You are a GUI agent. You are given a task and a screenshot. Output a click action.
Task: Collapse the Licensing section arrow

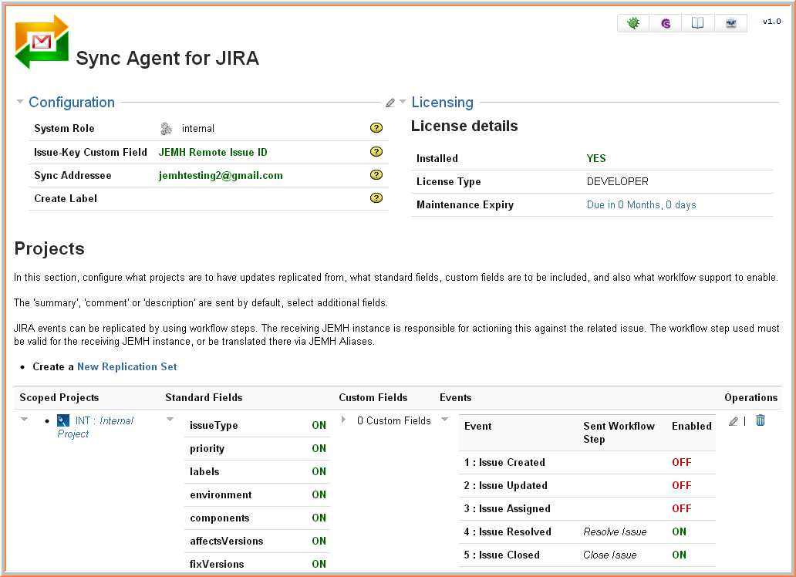click(403, 102)
